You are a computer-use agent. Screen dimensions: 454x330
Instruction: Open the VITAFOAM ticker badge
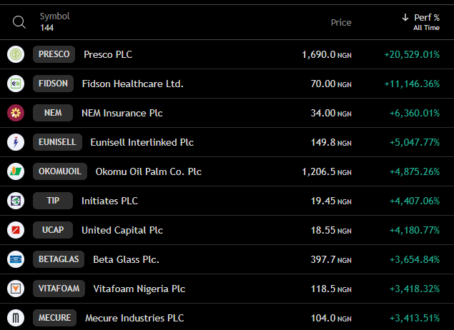pos(59,289)
